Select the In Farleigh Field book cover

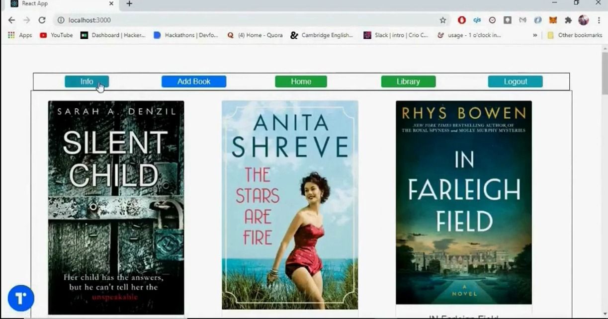point(464,202)
